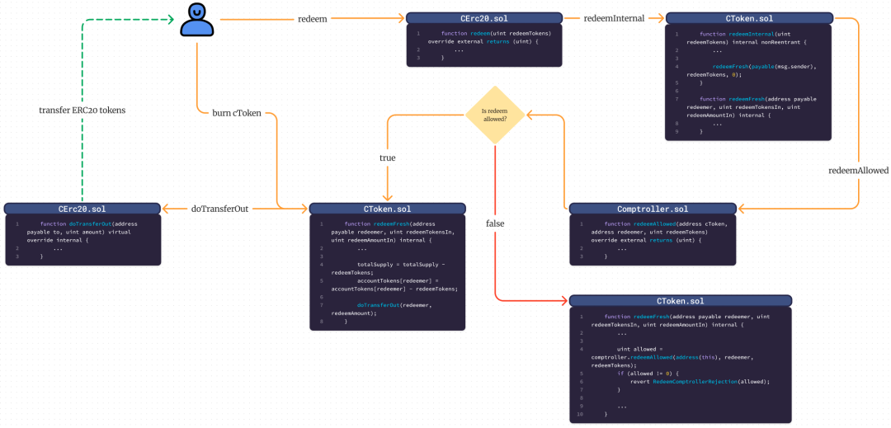Screen dimensions: 891x428
Task: Click CToken.sol header above redeemInternal function
Action: tap(748, 19)
